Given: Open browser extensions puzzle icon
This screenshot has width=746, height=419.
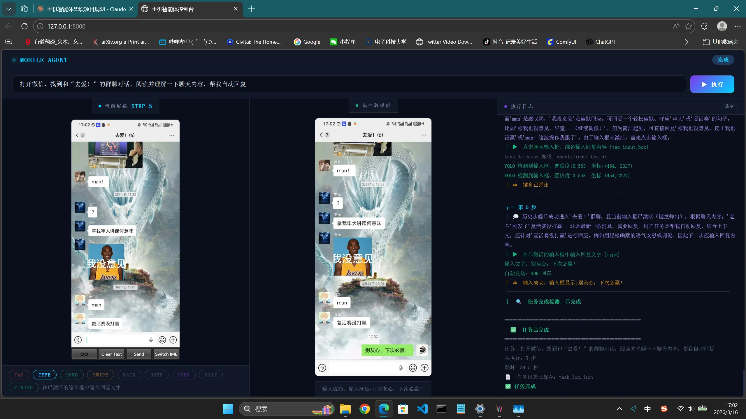Looking at the screenshot, I should [704, 26].
